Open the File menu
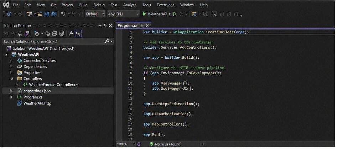 16,5
